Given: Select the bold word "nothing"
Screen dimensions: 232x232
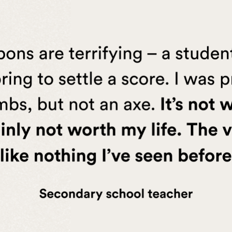Looking at the screenshot, I should click(x=65, y=156).
